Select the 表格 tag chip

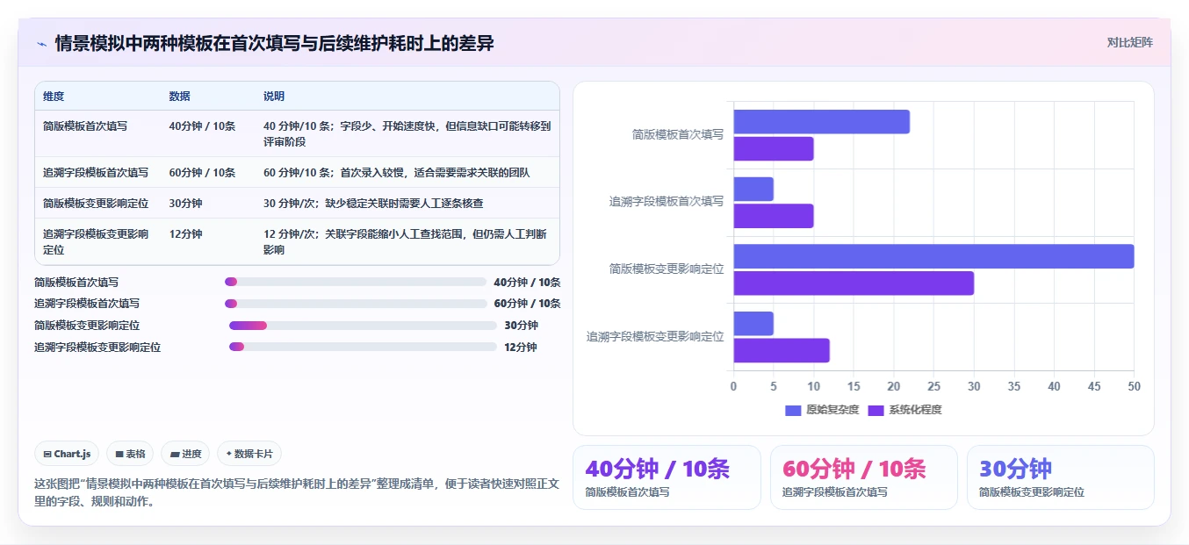(130, 454)
